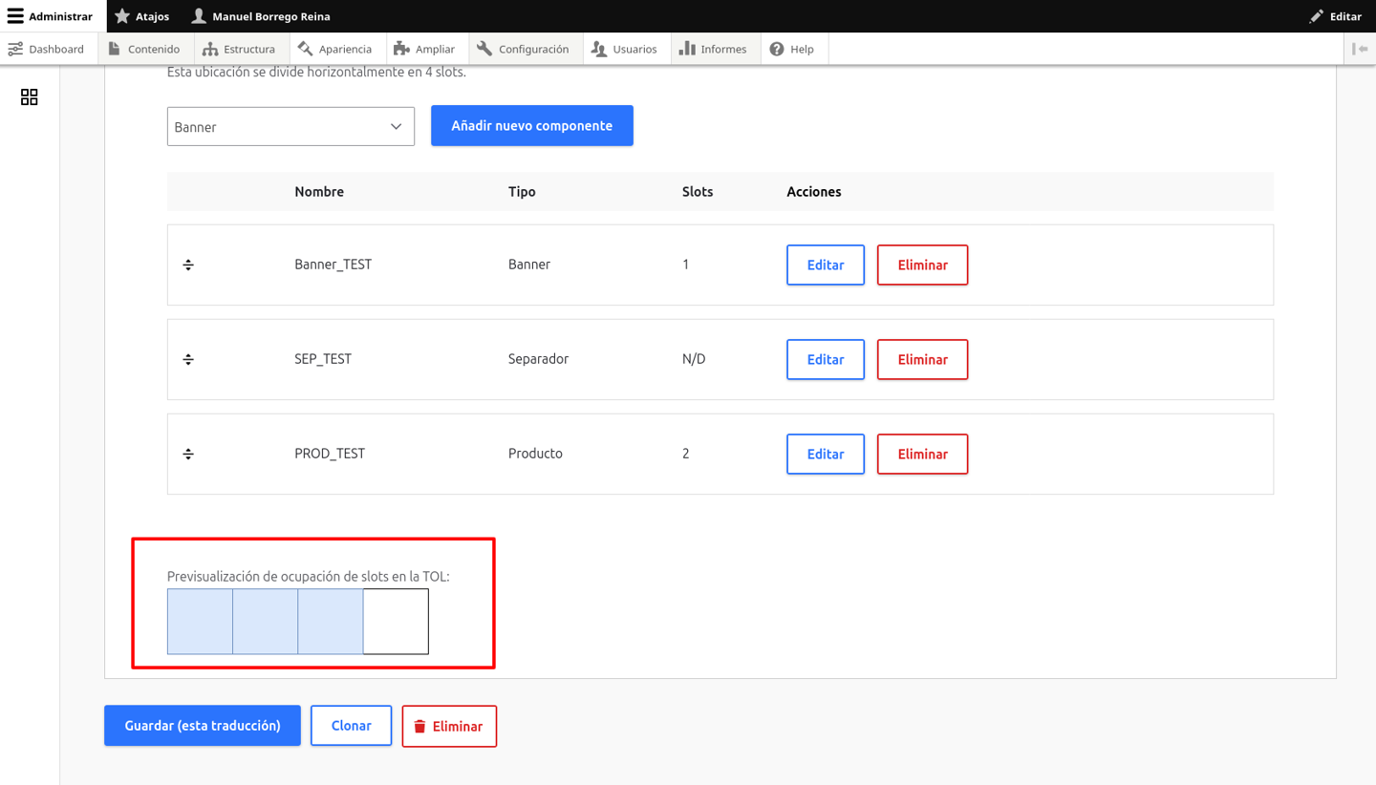Collapse toolbar with the orientation arrow icon

pos(1360,49)
